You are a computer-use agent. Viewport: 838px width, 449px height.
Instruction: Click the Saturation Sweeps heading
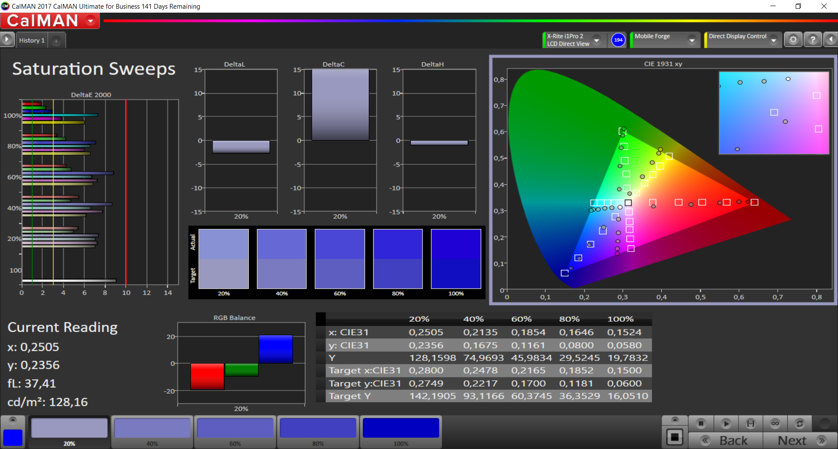[x=94, y=69]
